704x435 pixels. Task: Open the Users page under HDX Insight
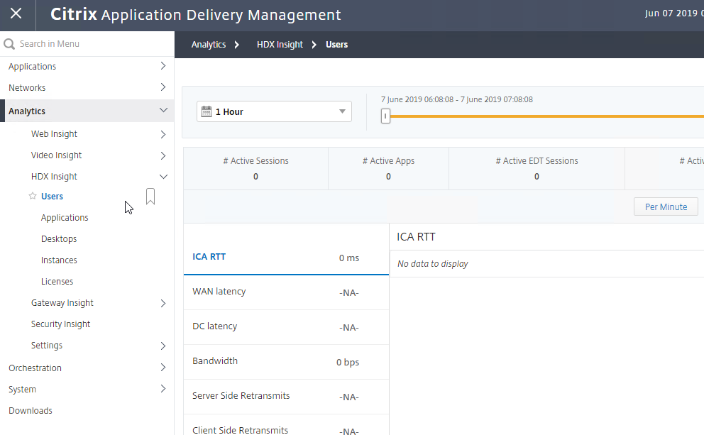[52, 196]
